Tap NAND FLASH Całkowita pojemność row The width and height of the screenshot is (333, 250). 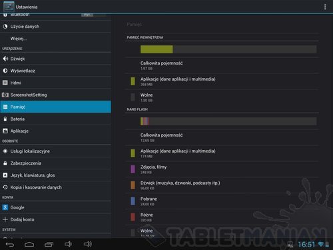click(222, 137)
